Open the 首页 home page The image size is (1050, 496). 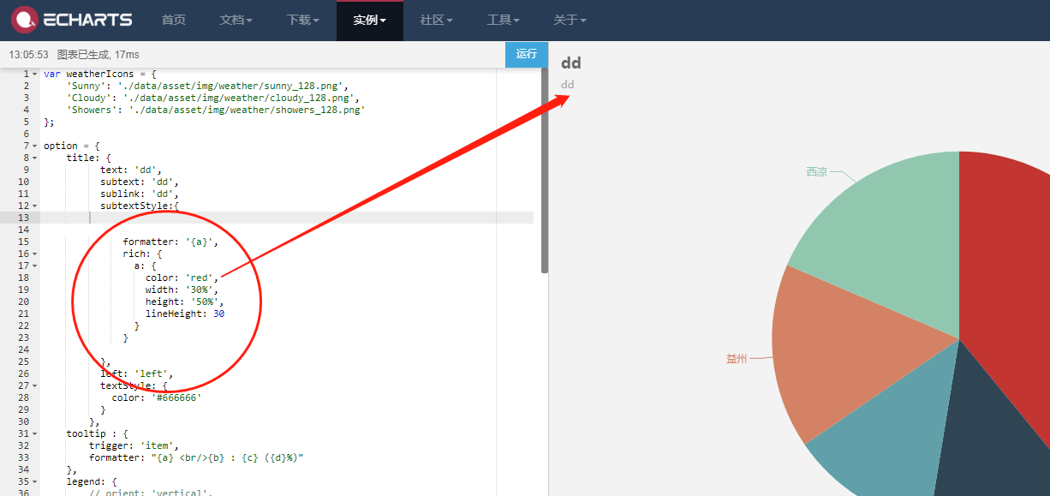(x=174, y=20)
